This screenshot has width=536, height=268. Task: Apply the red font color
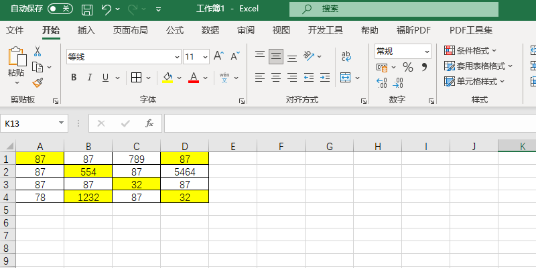(x=194, y=78)
